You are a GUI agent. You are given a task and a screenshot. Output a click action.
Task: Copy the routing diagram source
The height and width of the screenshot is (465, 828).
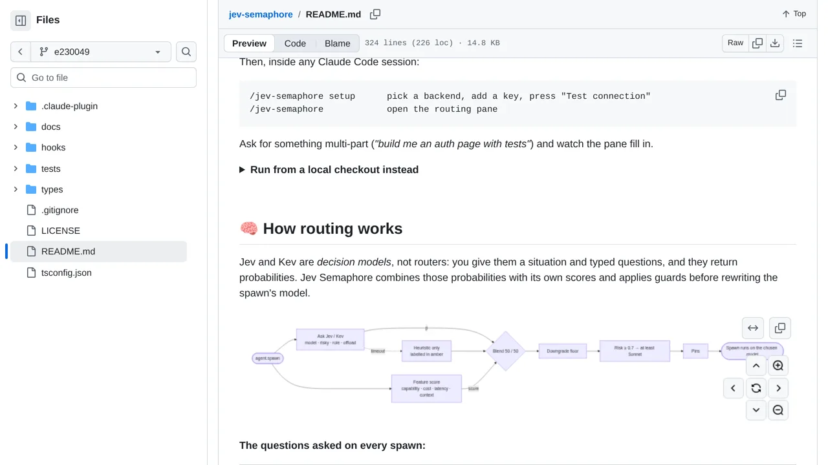point(780,328)
